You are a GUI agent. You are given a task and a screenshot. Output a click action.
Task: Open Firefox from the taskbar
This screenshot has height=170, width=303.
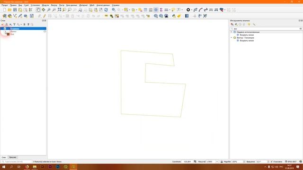coord(27,167)
